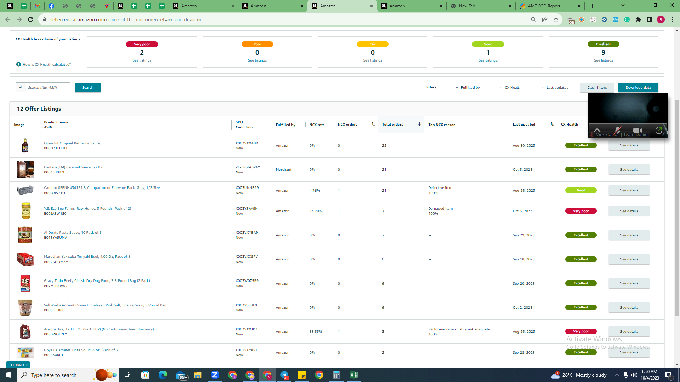Click the Download data button
This screenshot has height=382, width=680.
pos(638,88)
